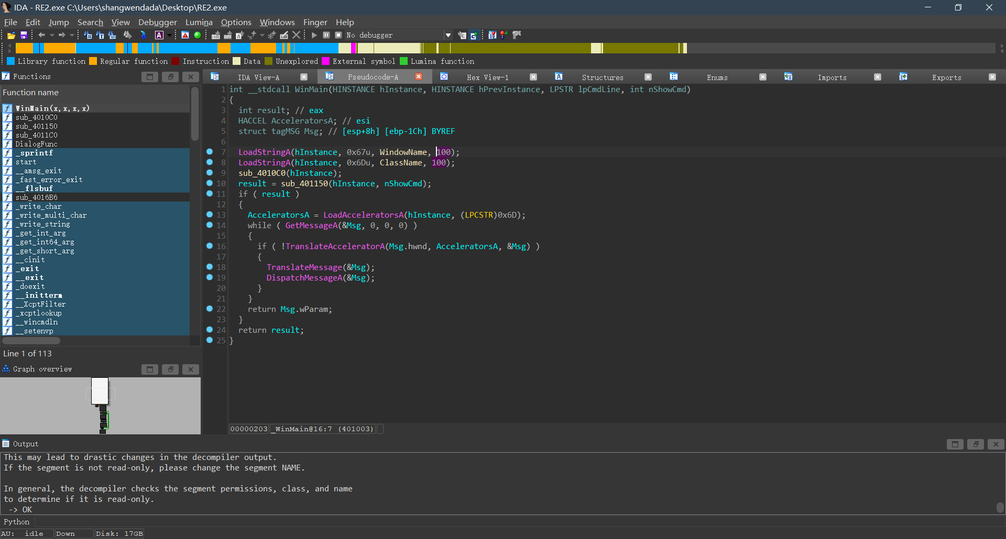Click the convert-to-data toolbar icon
Viewport: 1006px width, 539px height.
pyautogui.click(x=227, y=35)
